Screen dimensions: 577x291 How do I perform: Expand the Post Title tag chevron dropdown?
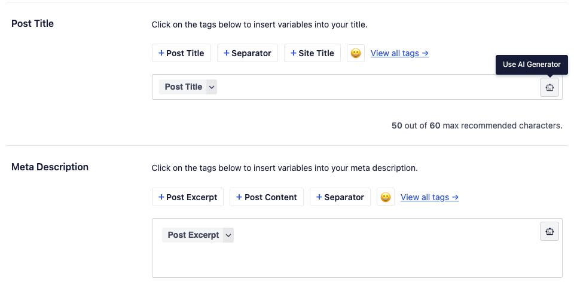(212, 87)
